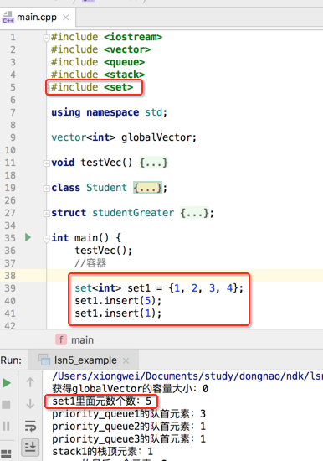The image size is (323, 461).
Task: Click the folded braces after studentGreater
Action: pos(194,213)
